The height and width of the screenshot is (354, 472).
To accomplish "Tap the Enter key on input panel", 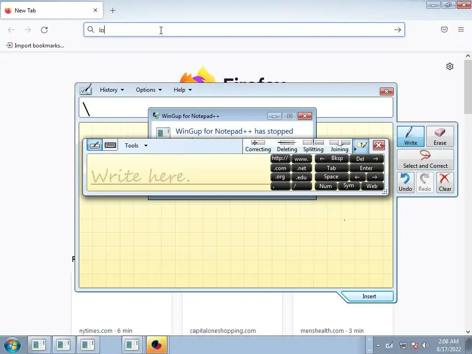I will click(366, 168).
